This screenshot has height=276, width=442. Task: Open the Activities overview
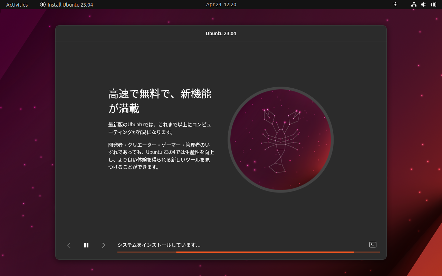pos(17,4)
